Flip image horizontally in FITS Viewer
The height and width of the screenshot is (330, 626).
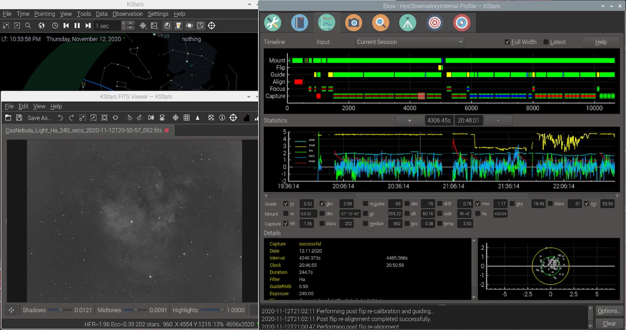click(x=151, y=118)
